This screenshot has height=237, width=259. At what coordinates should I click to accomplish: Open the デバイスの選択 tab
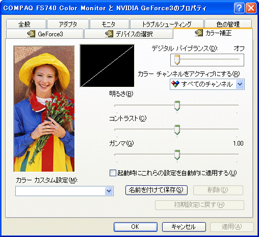point(128,34)
